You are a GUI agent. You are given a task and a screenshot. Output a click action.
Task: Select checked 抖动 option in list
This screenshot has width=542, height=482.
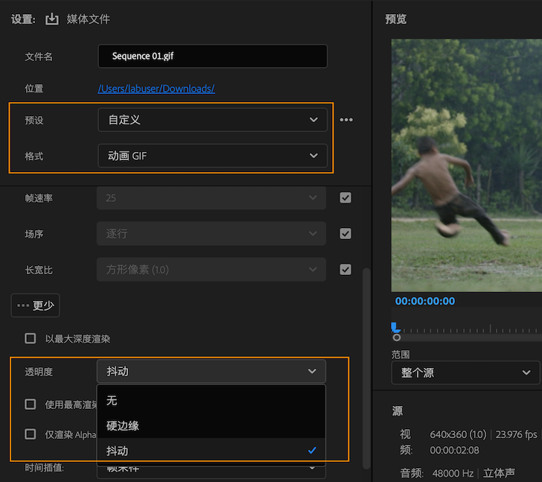[x=211, y=451]
